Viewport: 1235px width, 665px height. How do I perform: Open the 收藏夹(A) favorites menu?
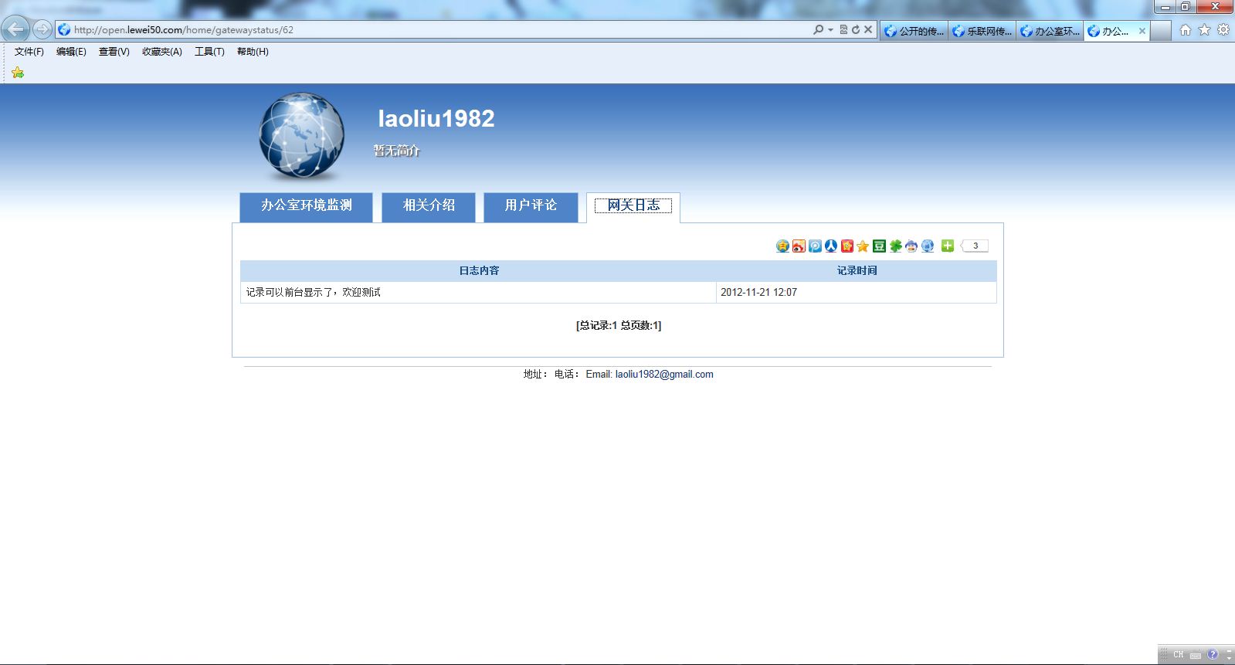161,52
